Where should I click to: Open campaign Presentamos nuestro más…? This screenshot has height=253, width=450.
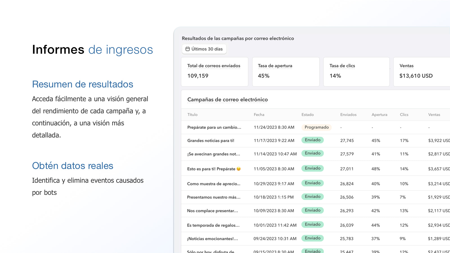click(214, 197)
